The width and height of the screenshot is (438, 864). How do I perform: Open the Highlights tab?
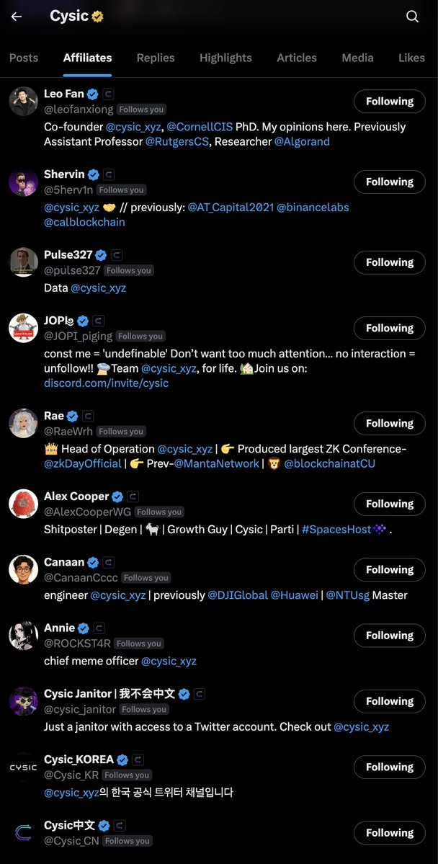tap(225, 58)
